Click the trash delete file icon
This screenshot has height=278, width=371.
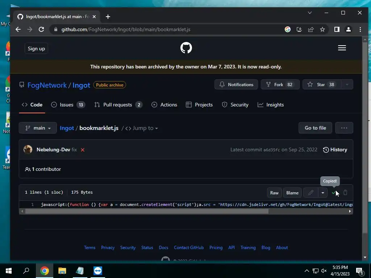point(345,193)
